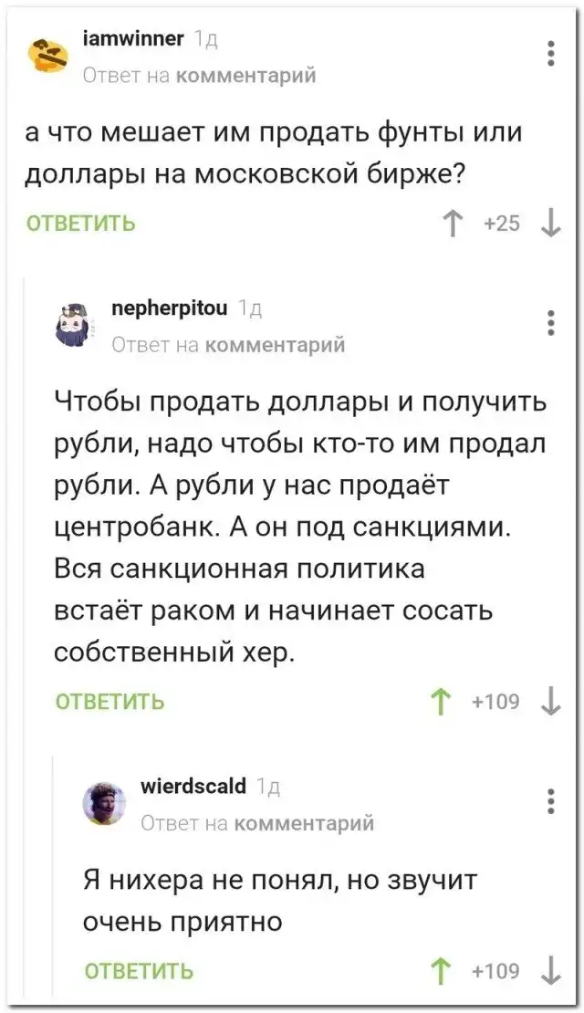The width and height of the screenshot is (584, 1013).
Task: Open three-dot menu on iamwinner's comment
Action: point(550,53)
